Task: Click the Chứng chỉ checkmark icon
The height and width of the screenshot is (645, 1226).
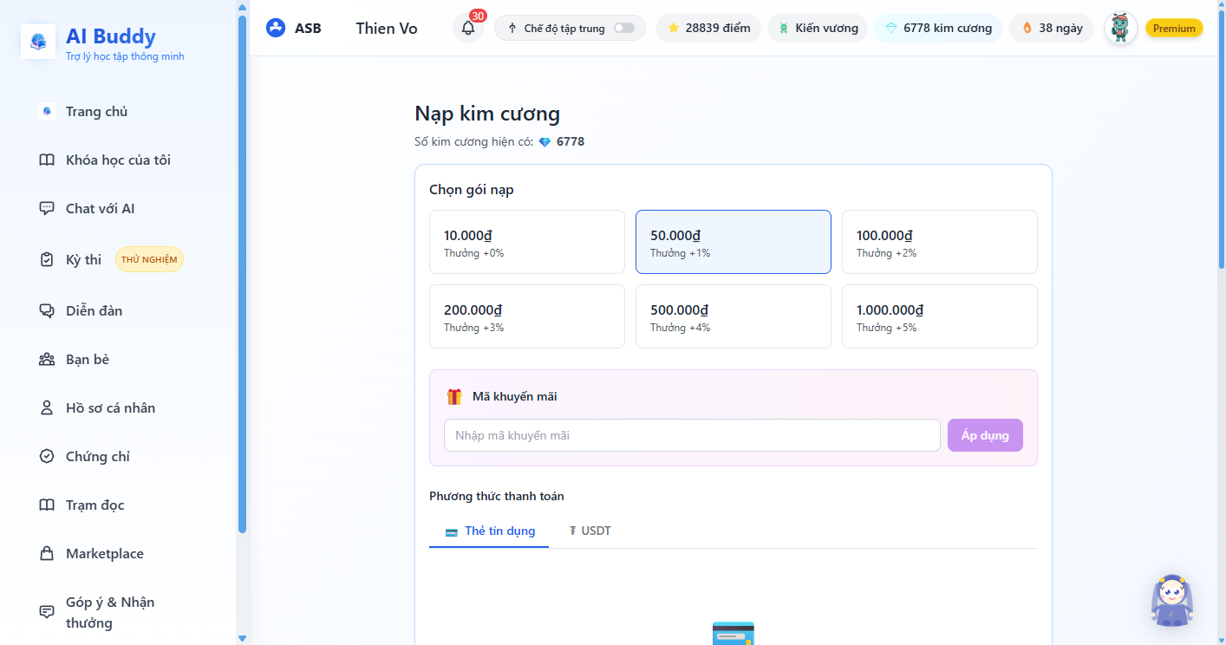Action: pos(47,456)
